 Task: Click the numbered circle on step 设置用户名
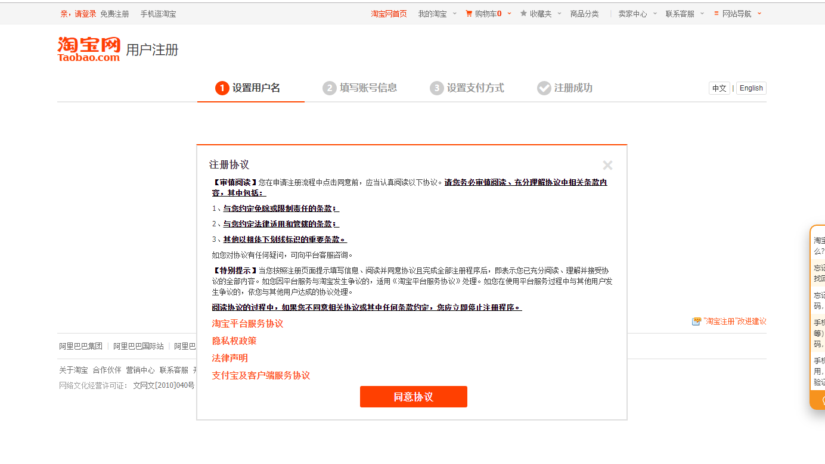(221, 88)
